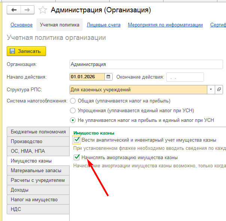Add to favorites with the star icon
Screen dimensions: 226x221
[x=43, y=10]
